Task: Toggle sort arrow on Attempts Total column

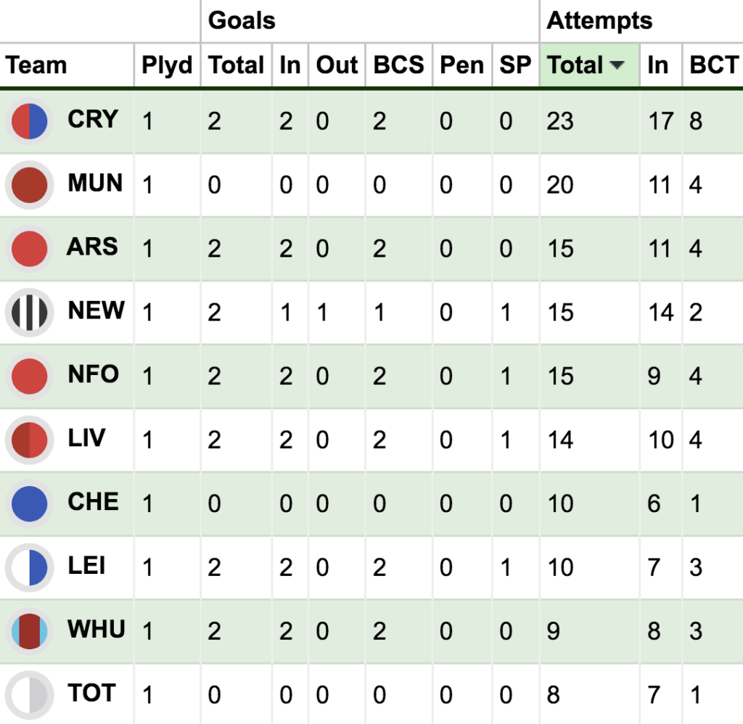Action: (x=617, y=65)
